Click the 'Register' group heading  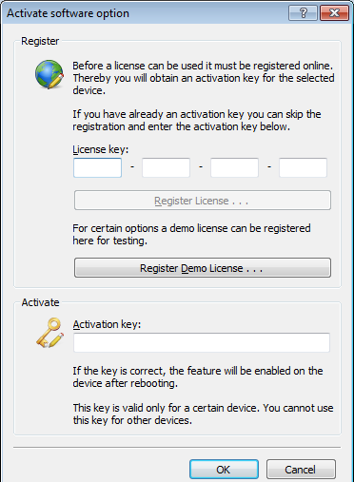click(x=40, y=41)
